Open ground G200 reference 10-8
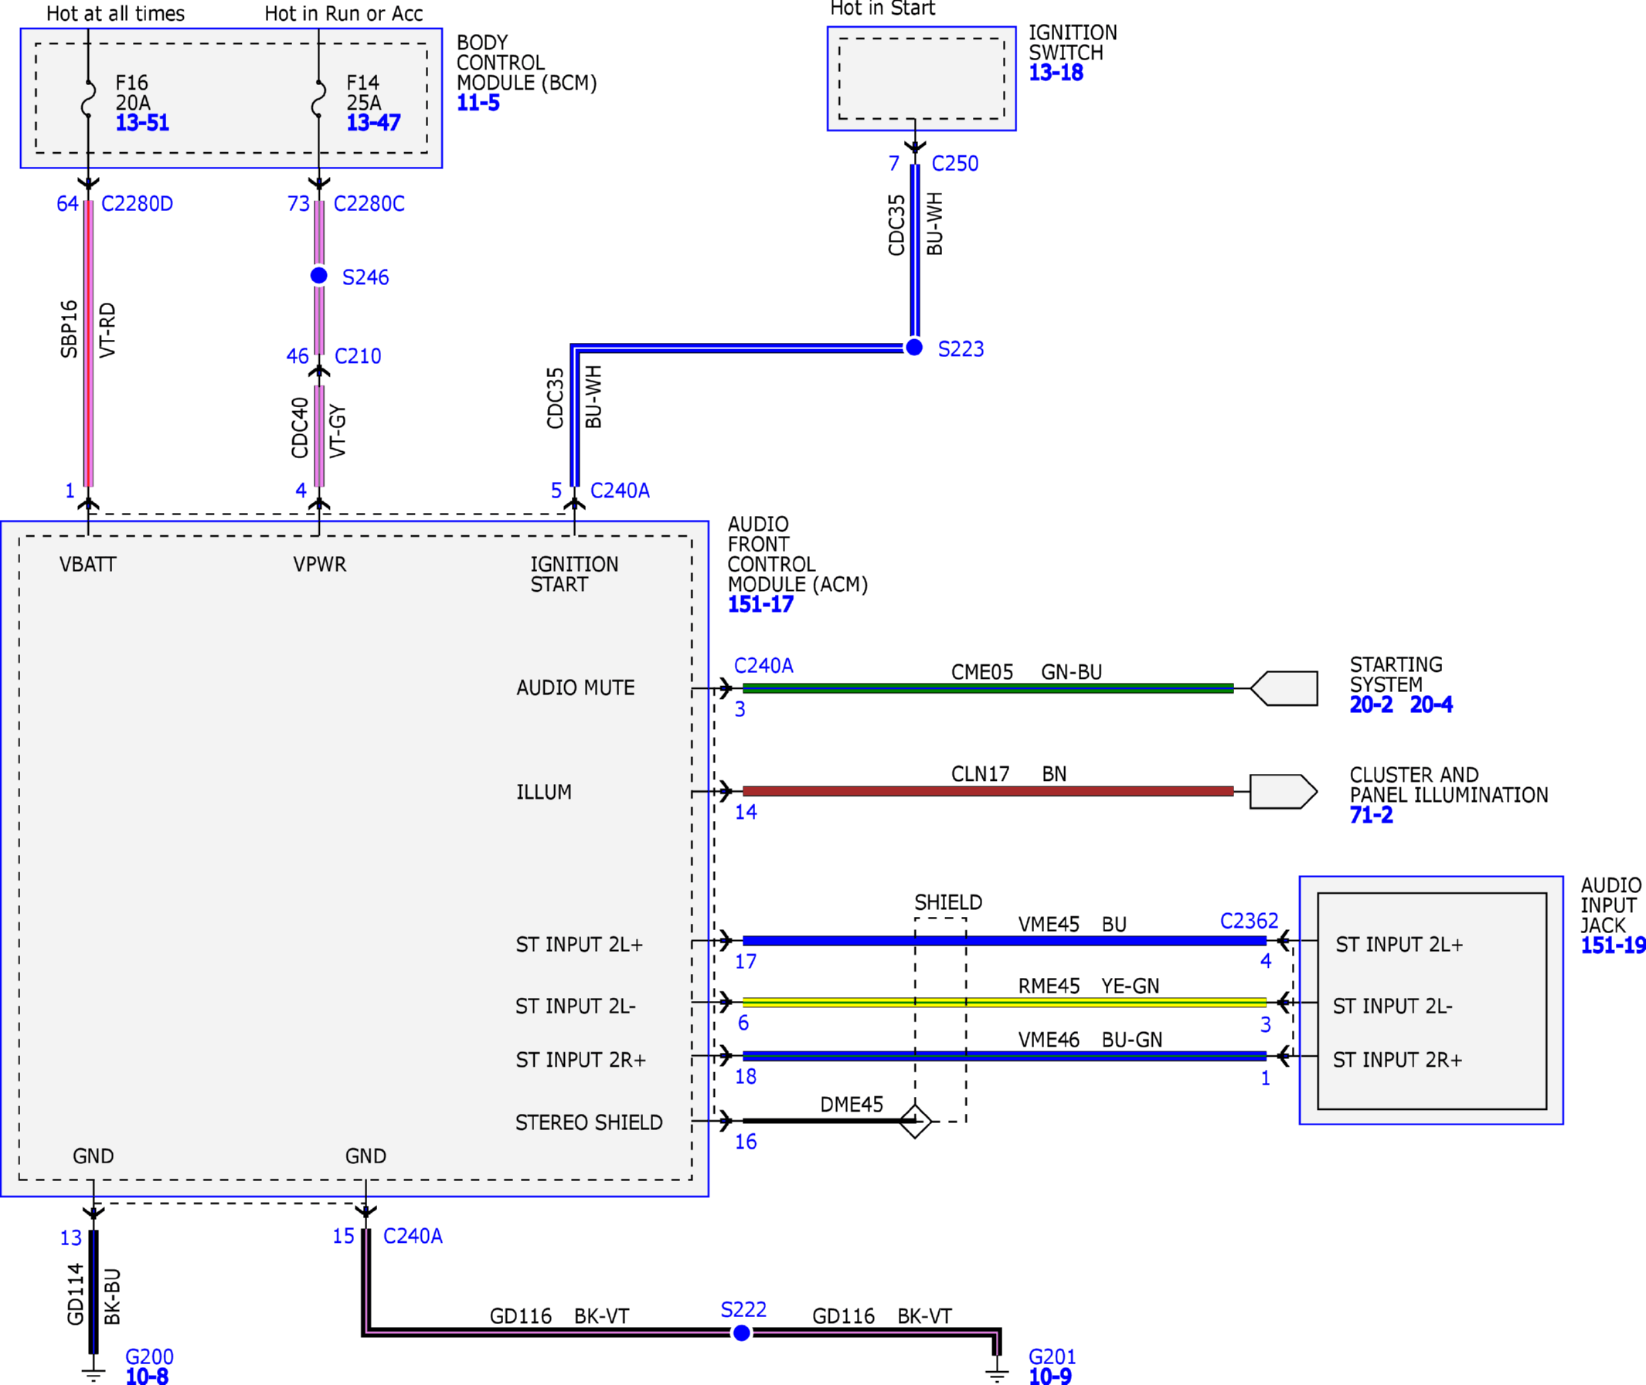Viewport: 1646px width, 1385px height. pos(147,1376)
